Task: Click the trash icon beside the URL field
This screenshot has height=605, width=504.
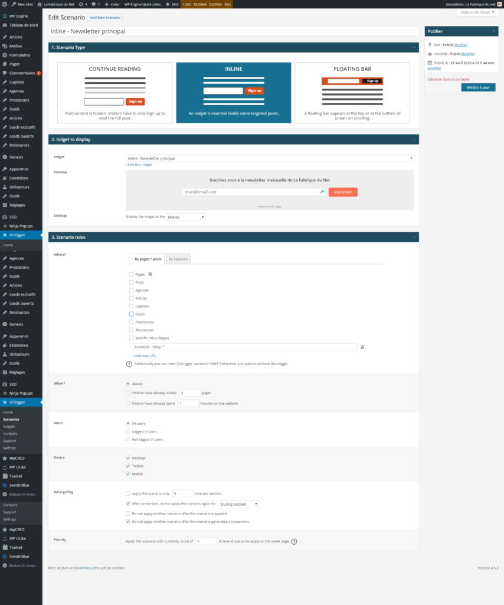Action: click(x=362, y=347)
